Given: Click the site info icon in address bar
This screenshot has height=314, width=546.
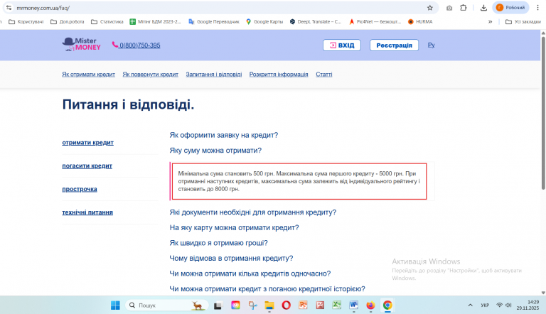Looking at the screenshot, I should 9,8.
